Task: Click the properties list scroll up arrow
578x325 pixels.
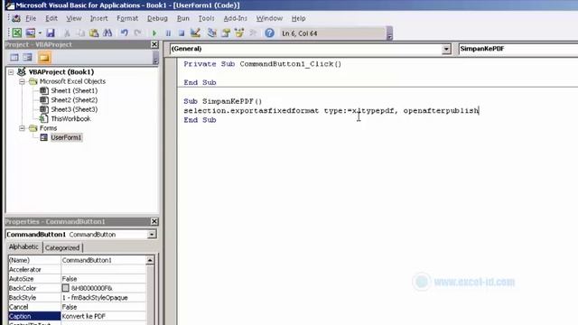Action: pyautogui.click(x=150, y=260)
